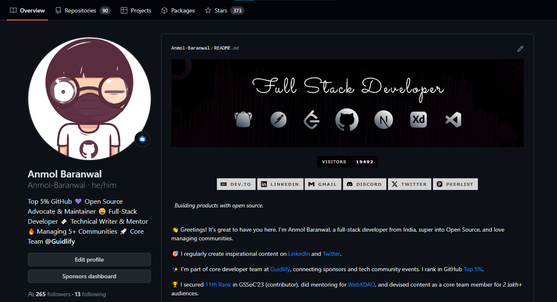The width and height of the screenshot is (557, 302).
Task: Open the WebXDAO link
Action: [362, 285]
